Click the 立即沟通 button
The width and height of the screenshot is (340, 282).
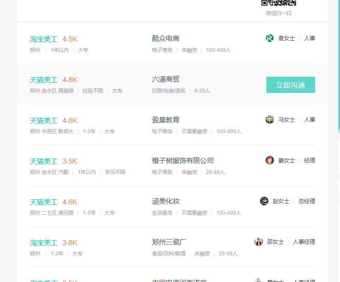pos(291,85)
